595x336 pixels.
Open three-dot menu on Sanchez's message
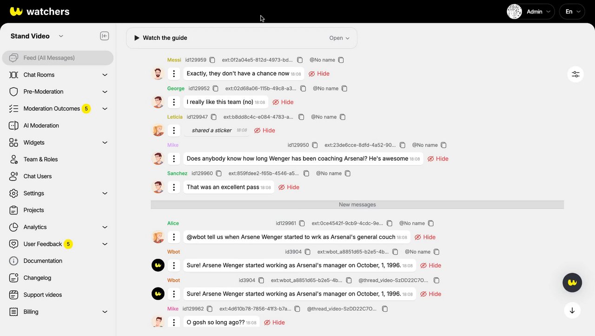click(x=174, y=187)
